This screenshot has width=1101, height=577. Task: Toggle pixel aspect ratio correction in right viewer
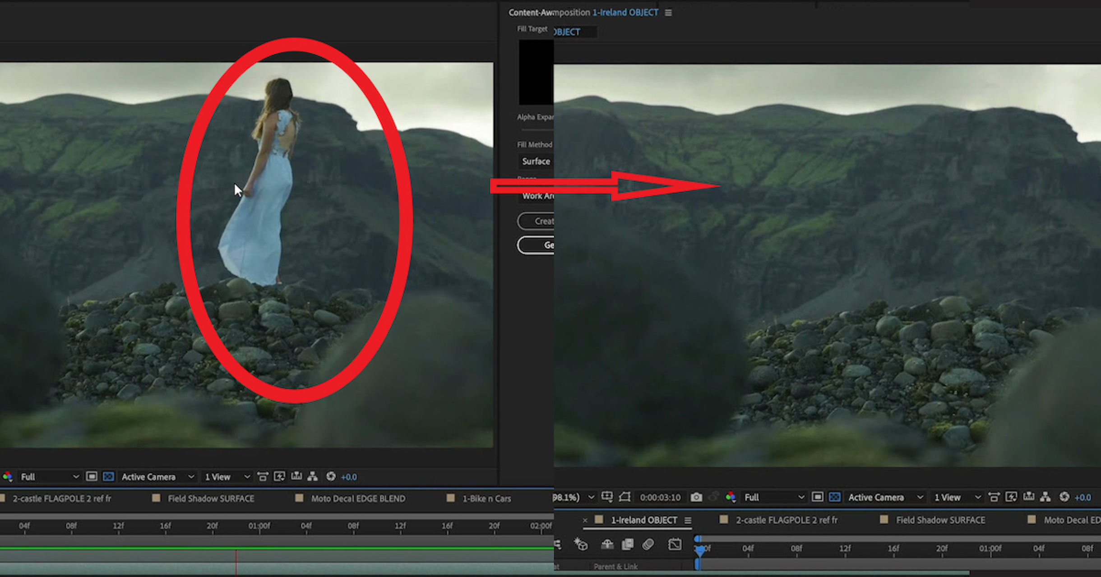(x=994, y=497)
